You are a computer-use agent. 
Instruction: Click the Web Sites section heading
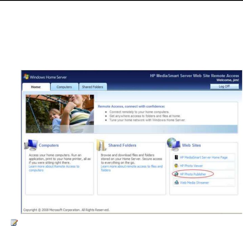tap(191, 145)
